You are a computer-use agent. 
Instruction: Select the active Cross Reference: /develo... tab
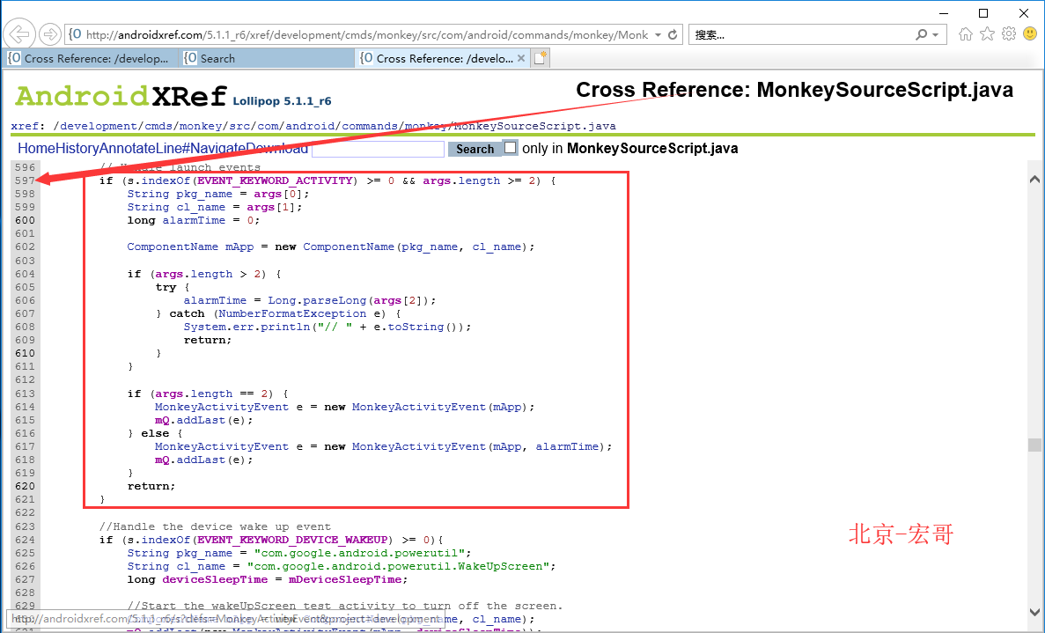click(x=443, y=59)
